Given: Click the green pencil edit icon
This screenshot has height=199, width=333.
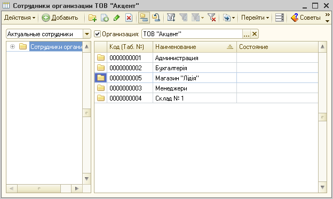Looking at the screenshot, I should coord(116,18).
